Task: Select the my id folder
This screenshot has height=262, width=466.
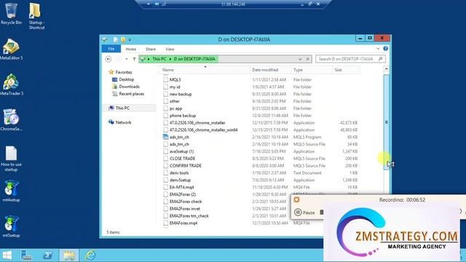Action: tap(175, 87)
